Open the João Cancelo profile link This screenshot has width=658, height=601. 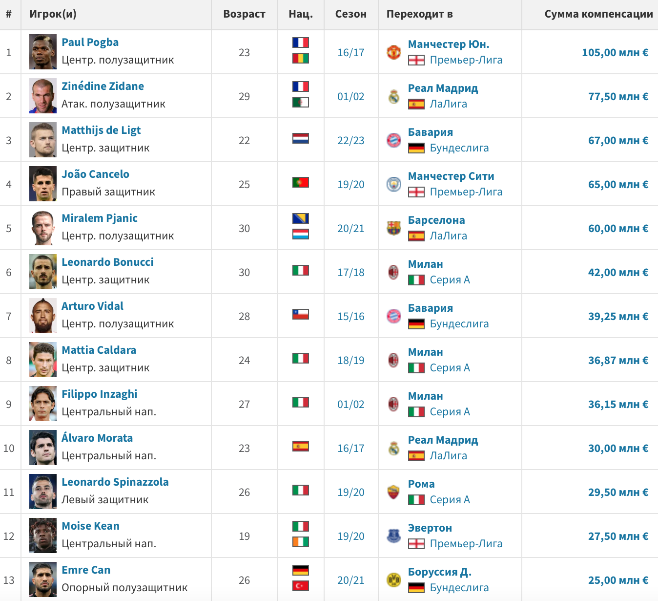[x=95, y=174]
